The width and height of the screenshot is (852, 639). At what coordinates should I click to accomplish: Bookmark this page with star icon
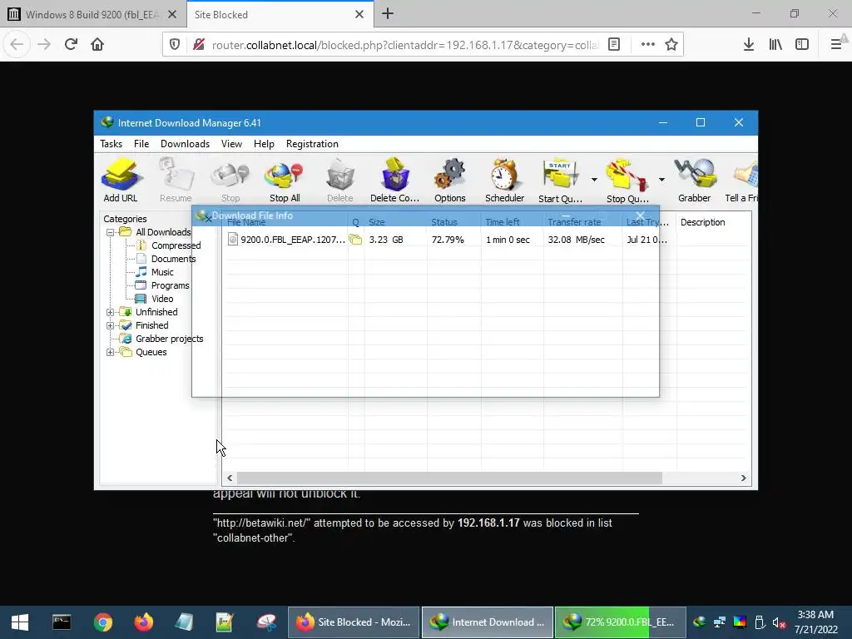671,45
